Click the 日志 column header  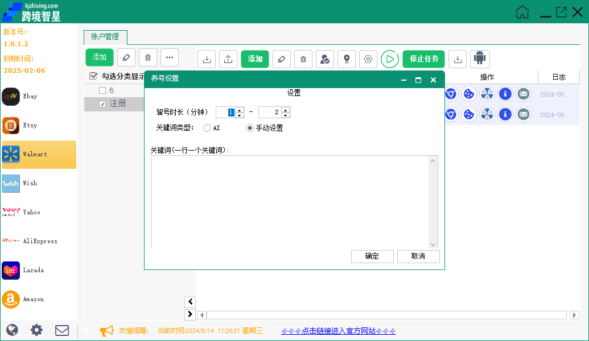(x=559, y=77)
